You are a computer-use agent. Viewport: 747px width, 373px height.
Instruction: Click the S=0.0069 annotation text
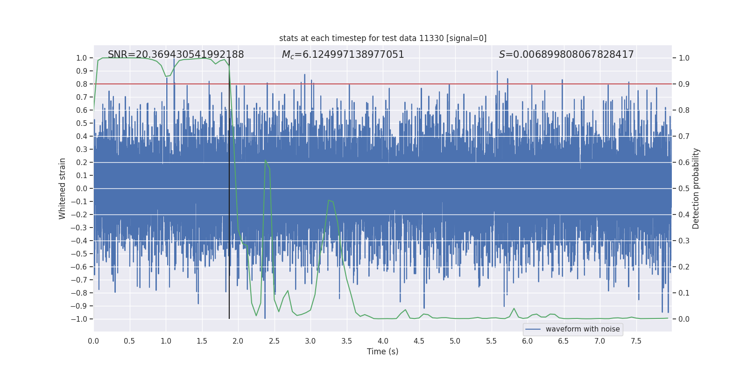(x=566, y=55)
